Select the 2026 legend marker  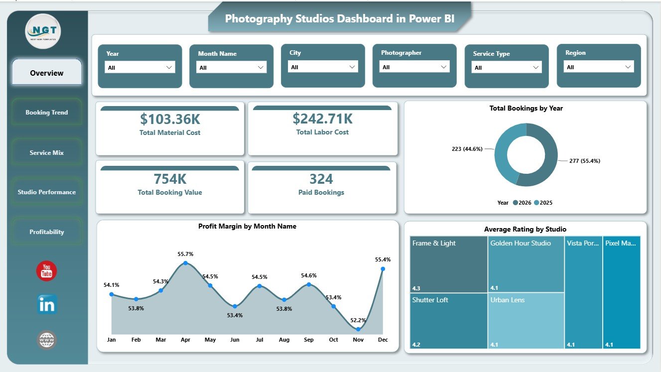(x=515, y=203)
